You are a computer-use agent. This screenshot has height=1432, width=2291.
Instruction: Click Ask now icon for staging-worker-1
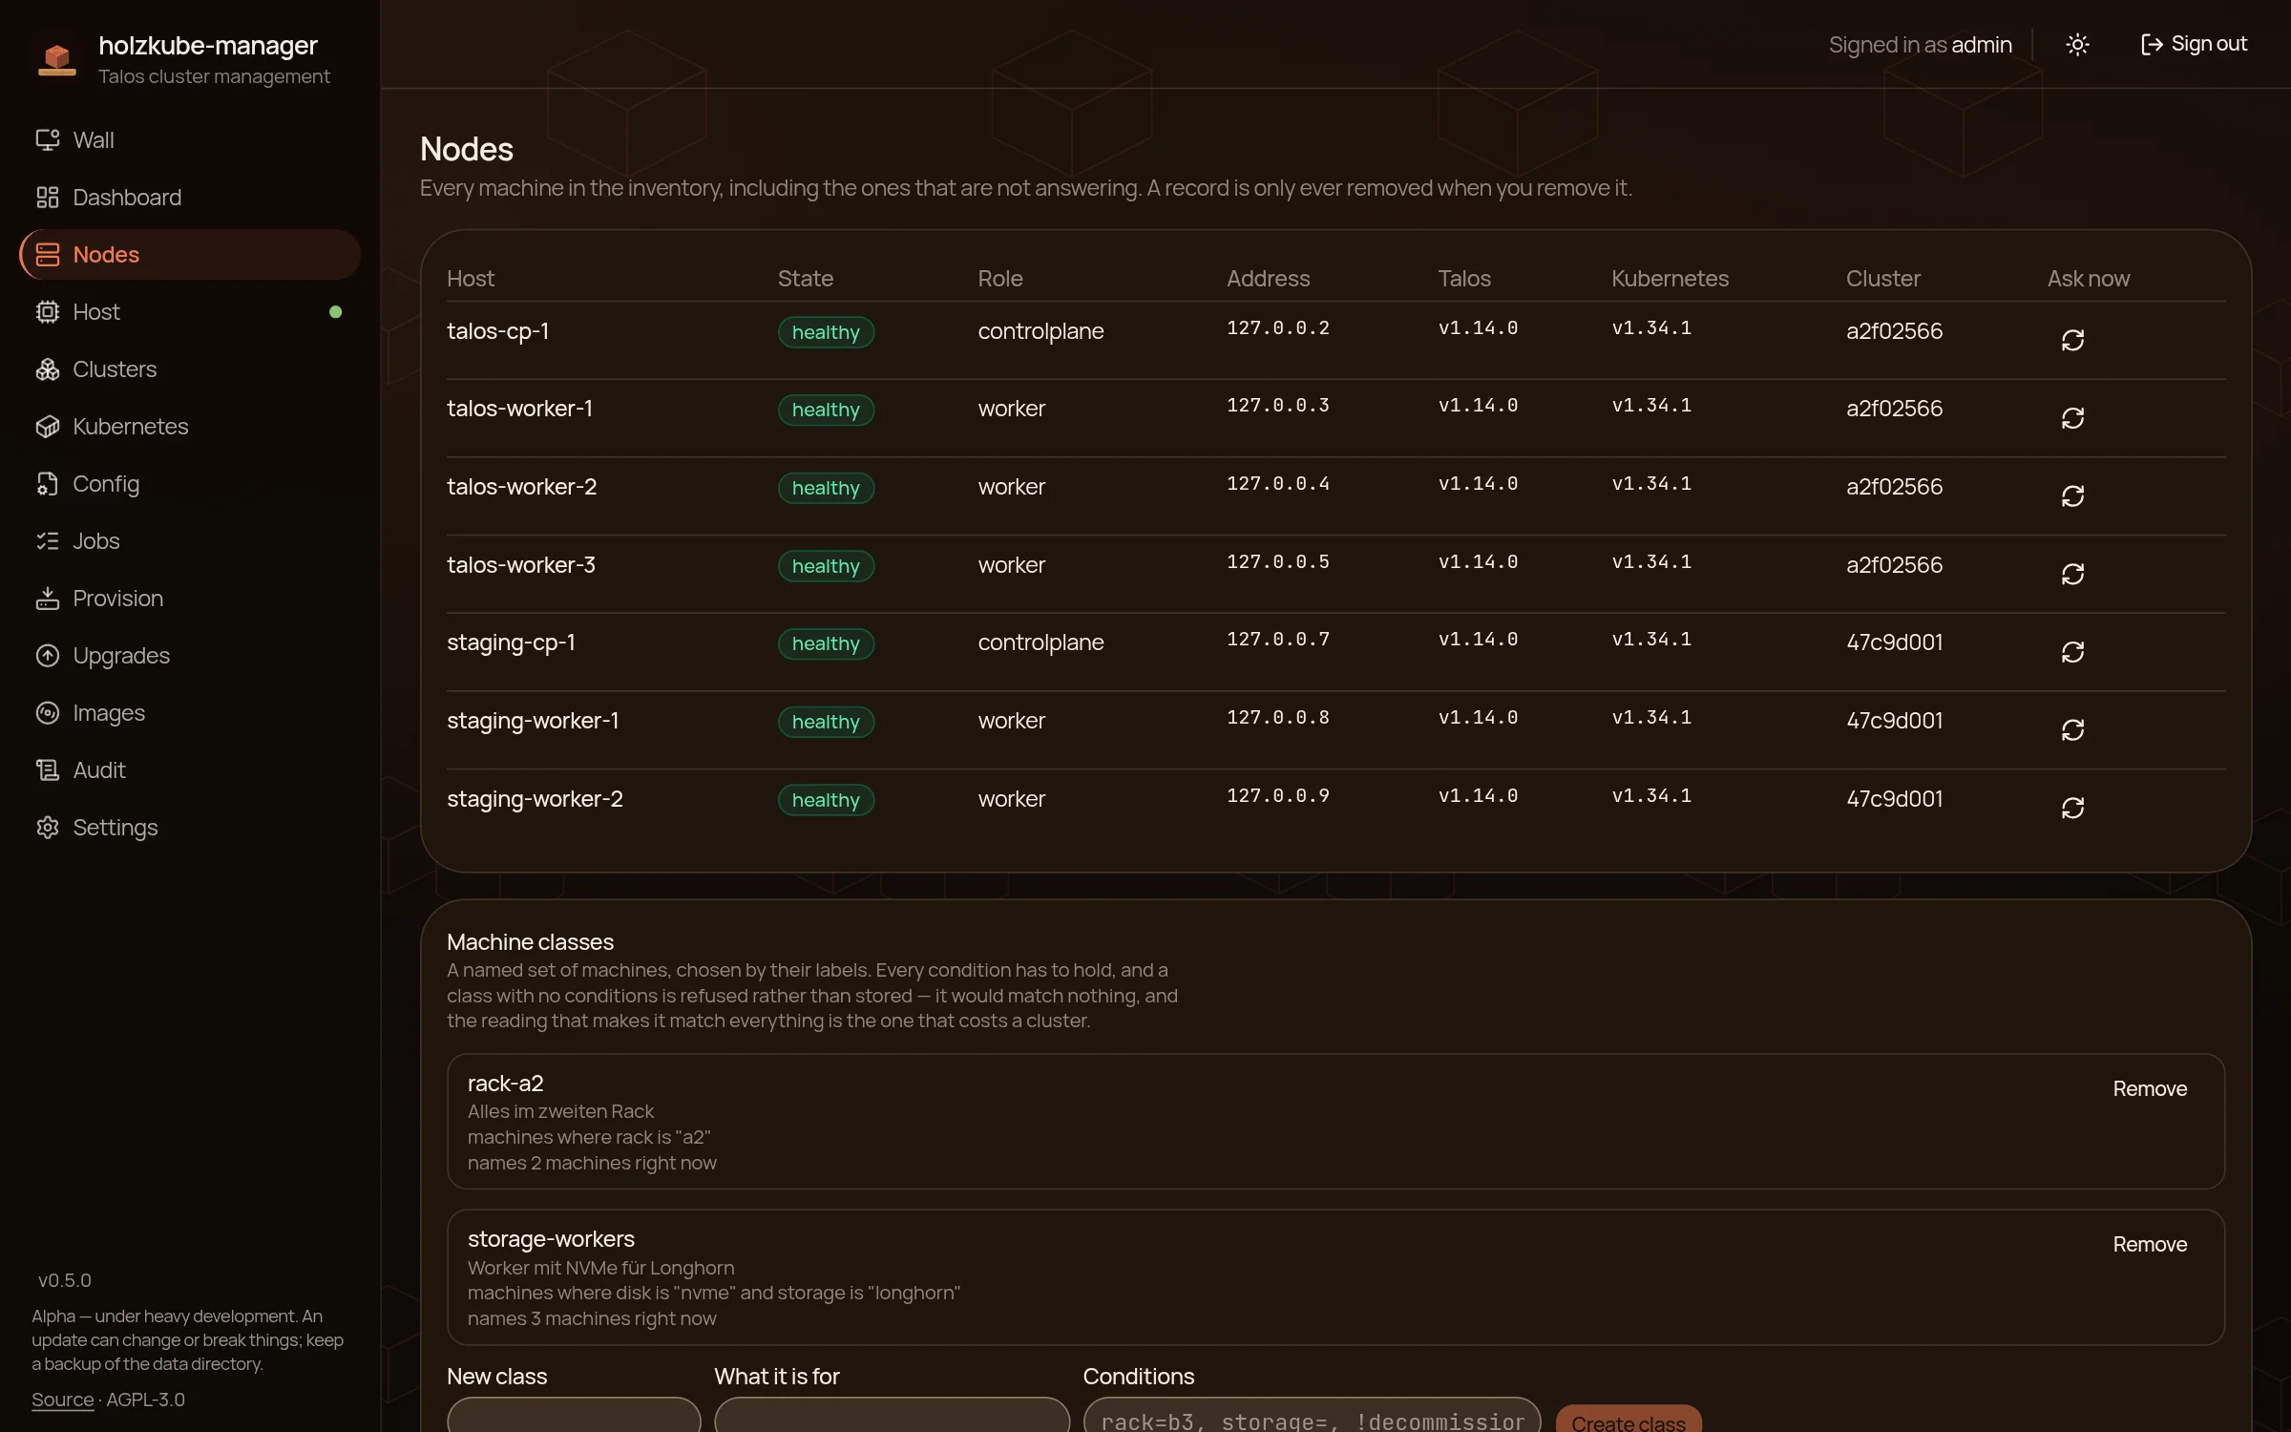[x=2072, y=729]
